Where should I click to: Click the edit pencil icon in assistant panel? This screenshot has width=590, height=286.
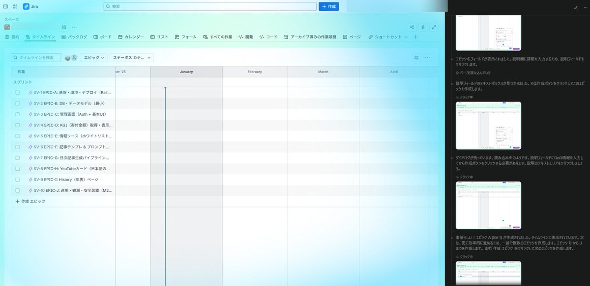576,8
